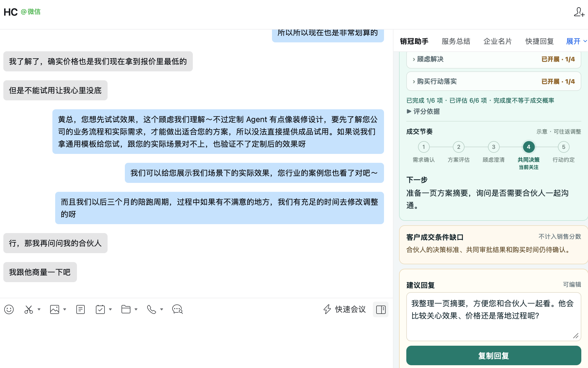Expand the 购买行动落实 section
This screenshot has height=368, width=588.
click(x=494, y=81)
